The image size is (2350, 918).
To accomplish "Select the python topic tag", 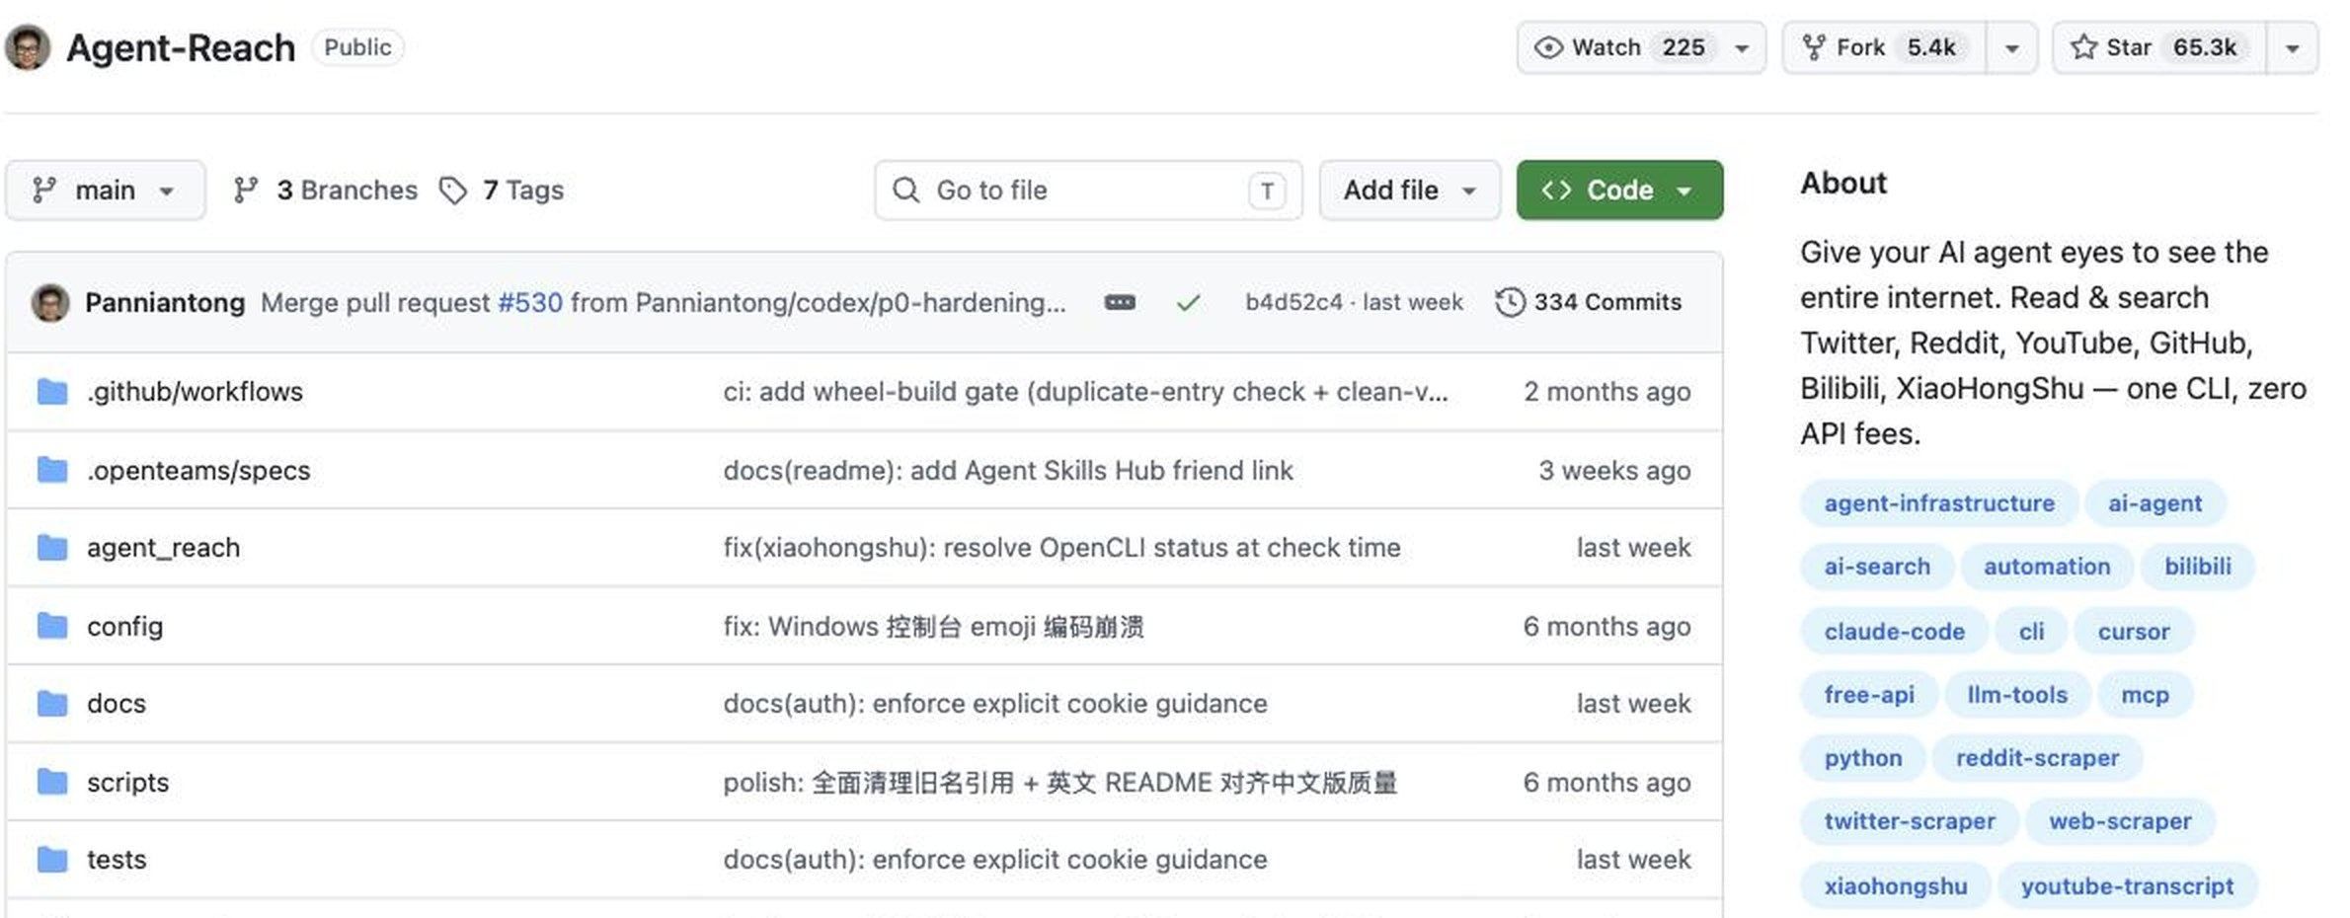I will coord(1862,758).
